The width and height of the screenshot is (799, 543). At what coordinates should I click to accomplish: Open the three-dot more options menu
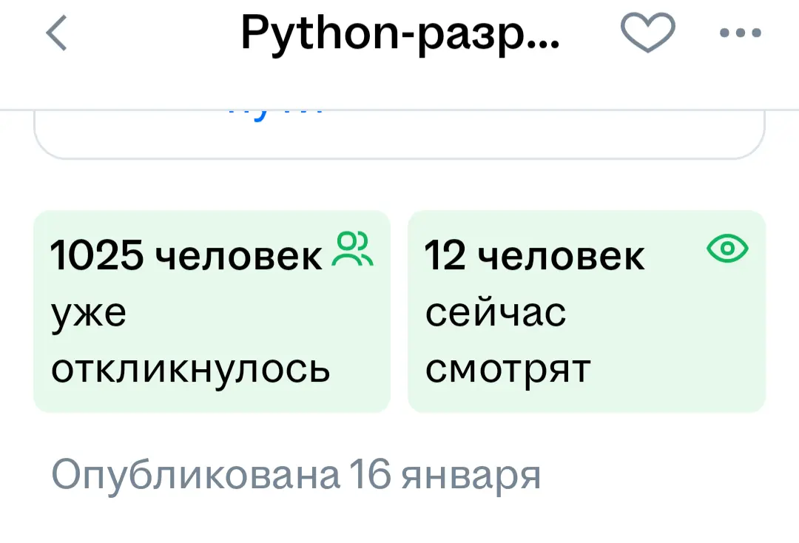coord(740,33)
